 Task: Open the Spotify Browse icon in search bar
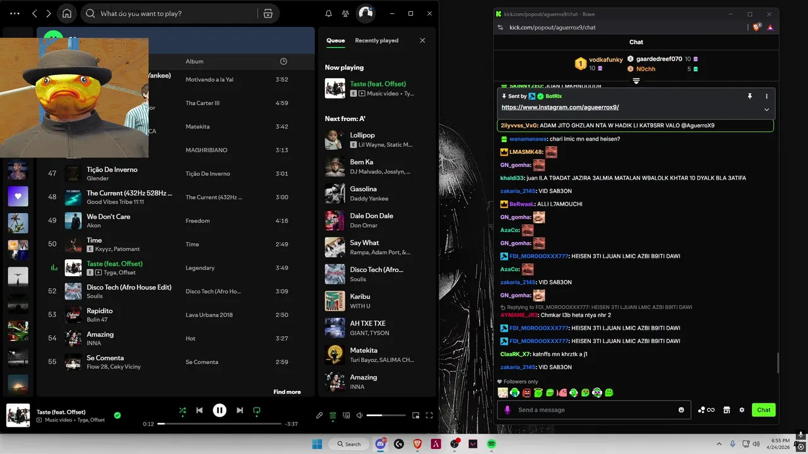pyautogui.click(x=268, y=13)
